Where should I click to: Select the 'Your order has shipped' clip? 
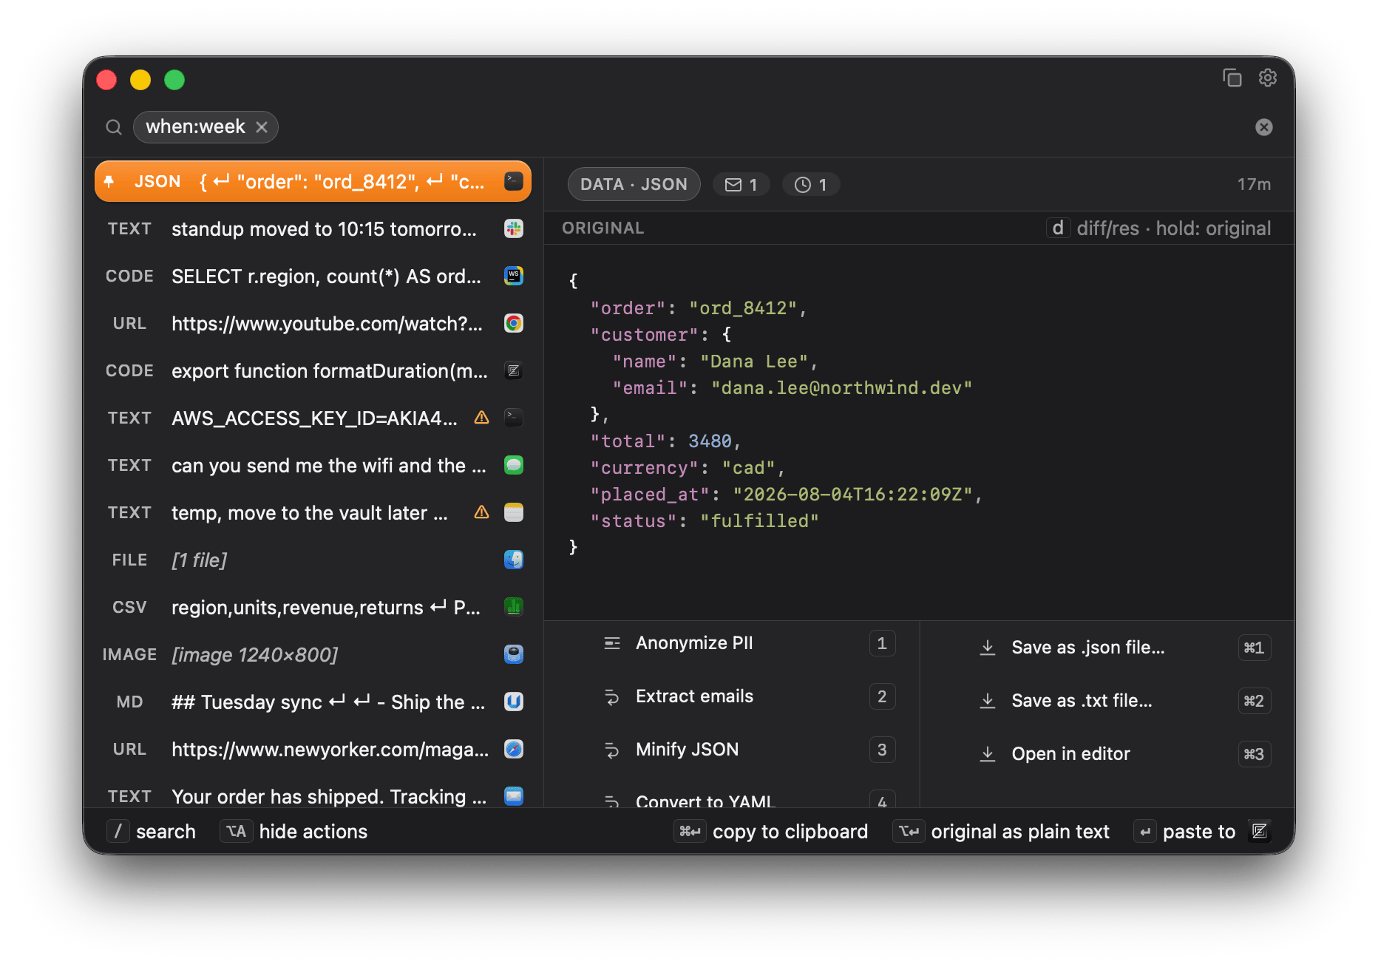[313, 792]
